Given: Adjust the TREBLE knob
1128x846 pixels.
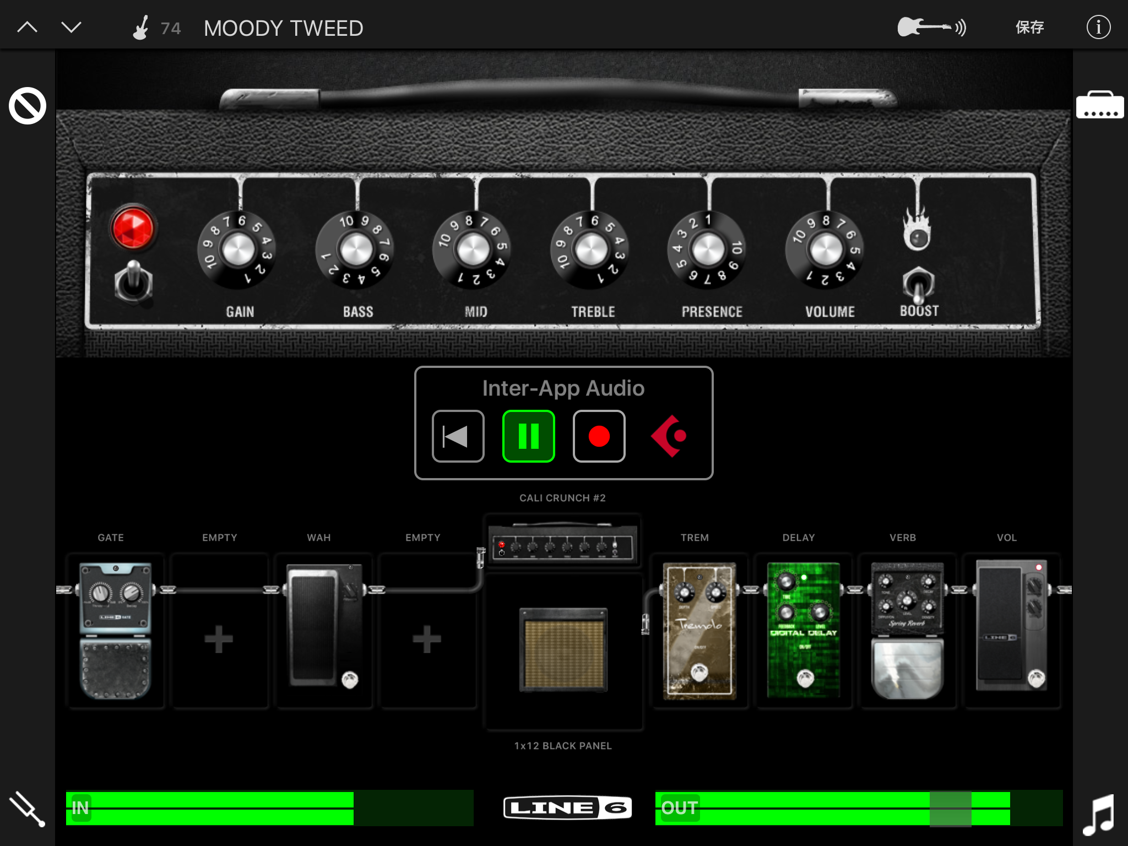Looking at the screenshot, I should (591, 250).
